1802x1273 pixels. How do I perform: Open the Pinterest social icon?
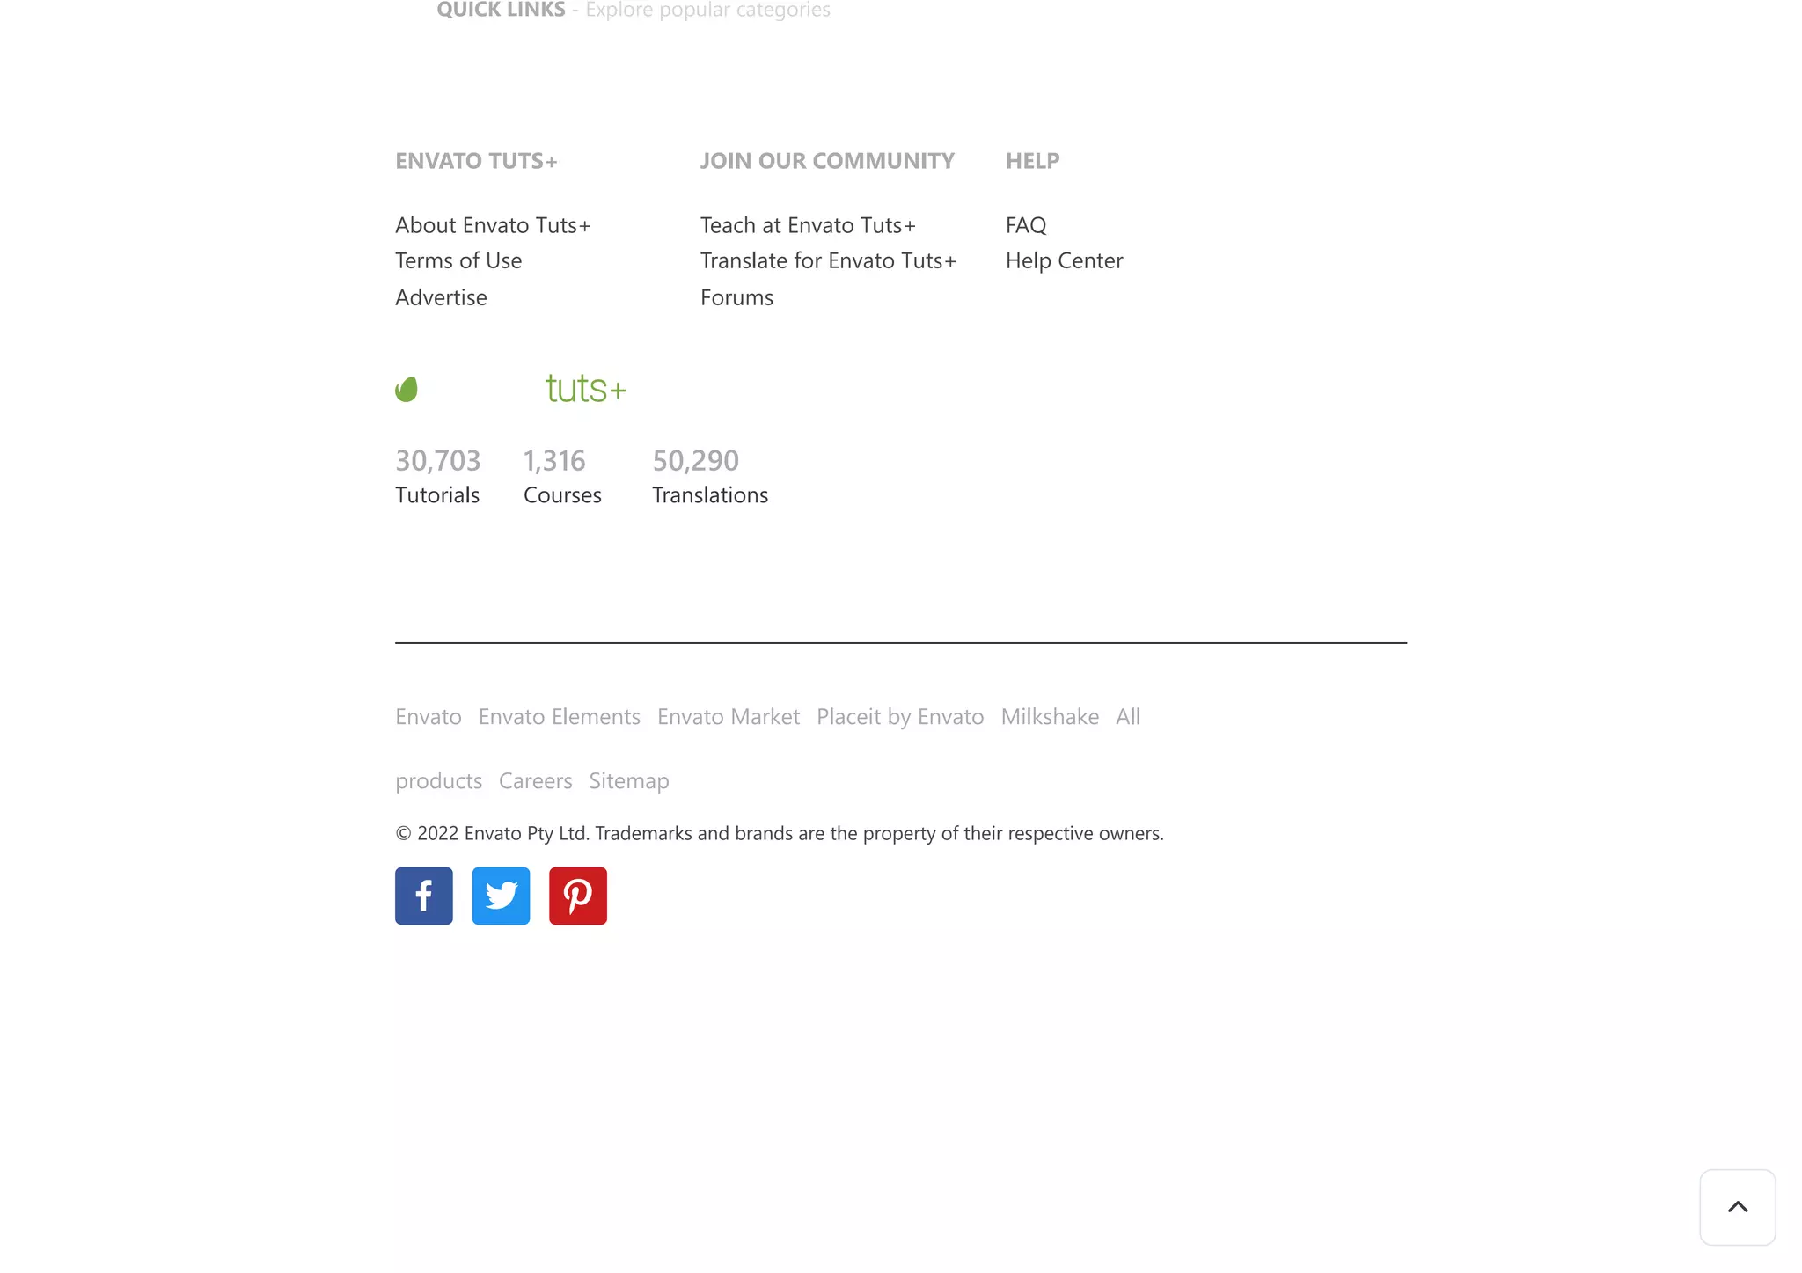coord(578,896)
